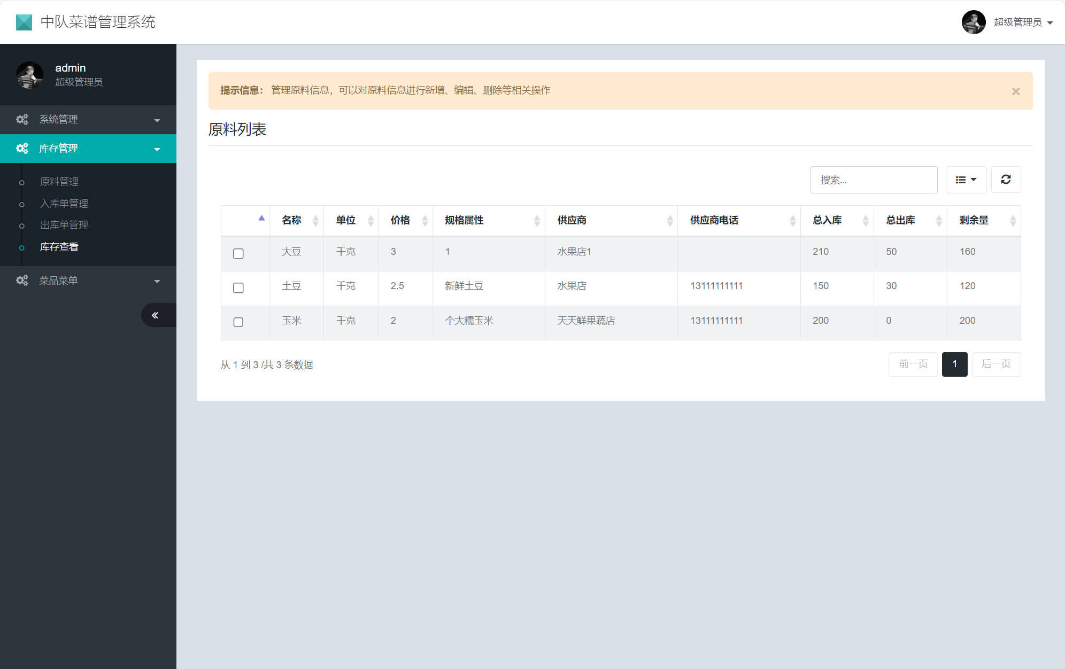Open the column visibility dropdown
The height and width of the screenshot is (669, 1065).
pos(966,180)
